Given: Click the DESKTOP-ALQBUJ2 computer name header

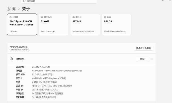Looking at the screenshot, I should pos(18,47).
